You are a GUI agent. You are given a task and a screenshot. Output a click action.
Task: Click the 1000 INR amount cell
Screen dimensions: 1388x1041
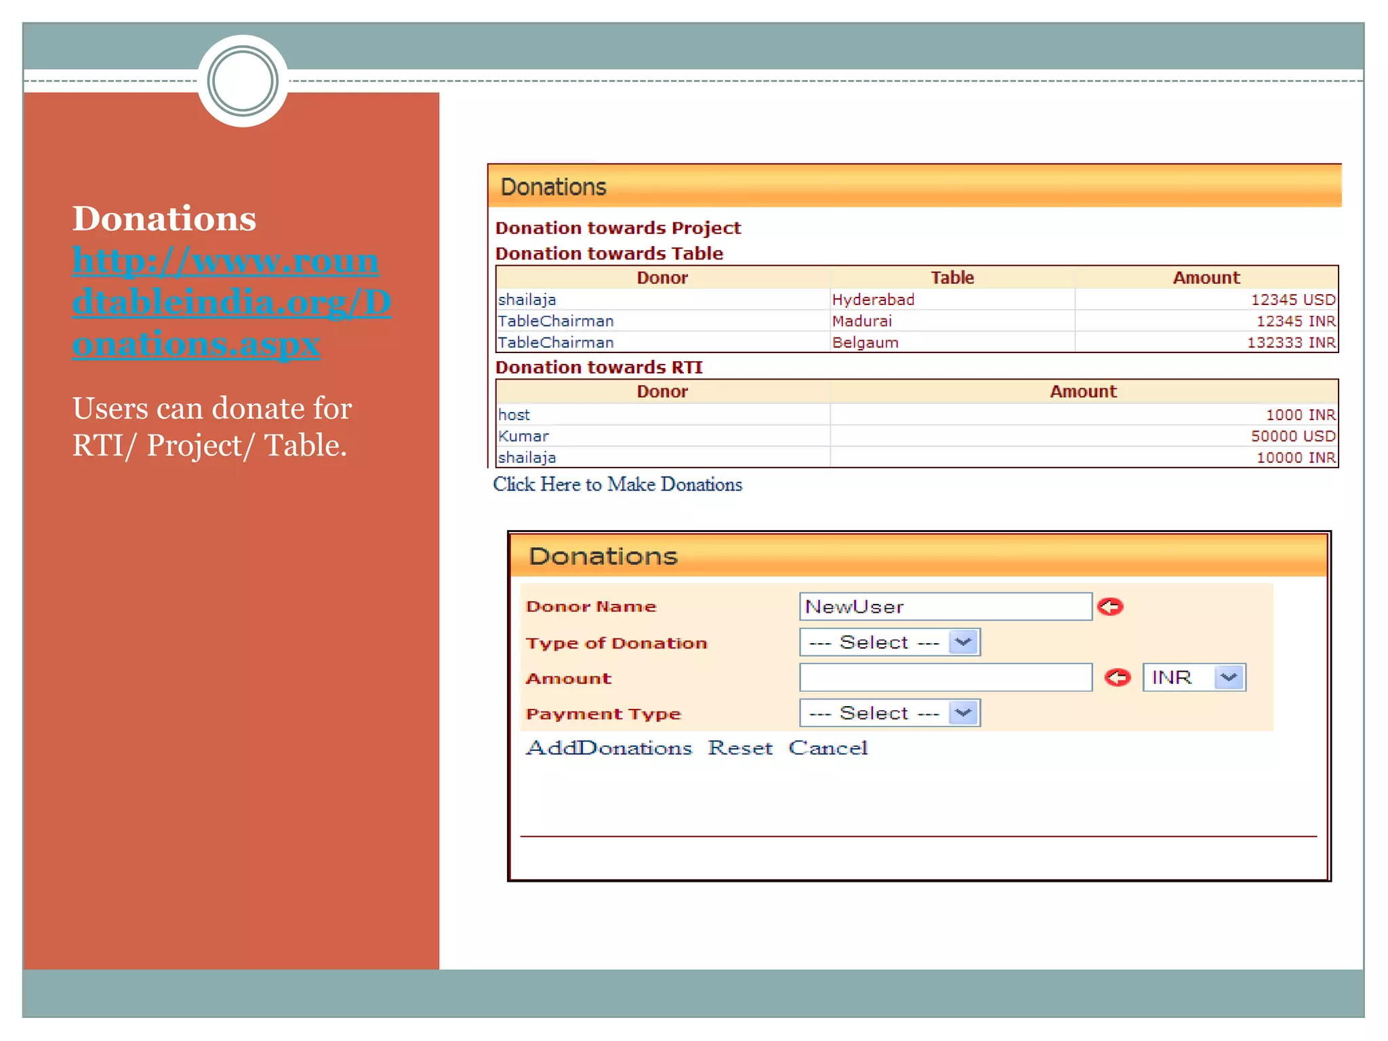click(1084, 415)
